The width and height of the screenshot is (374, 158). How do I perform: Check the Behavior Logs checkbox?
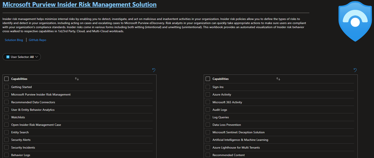[x=6, y=155]
